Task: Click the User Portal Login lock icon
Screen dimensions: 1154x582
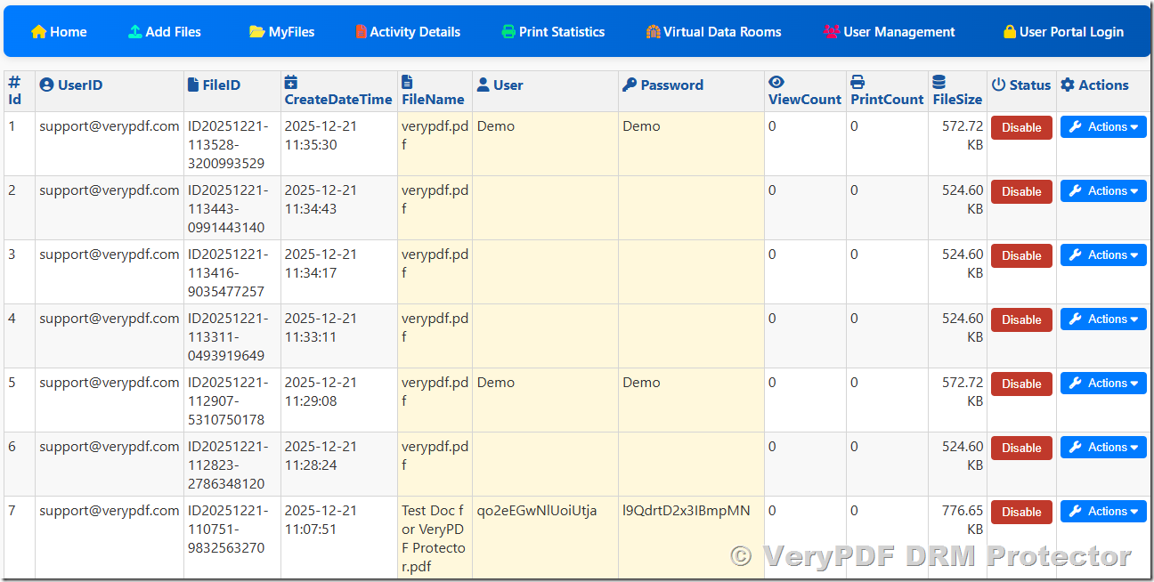Action: tap(1010, 32)
